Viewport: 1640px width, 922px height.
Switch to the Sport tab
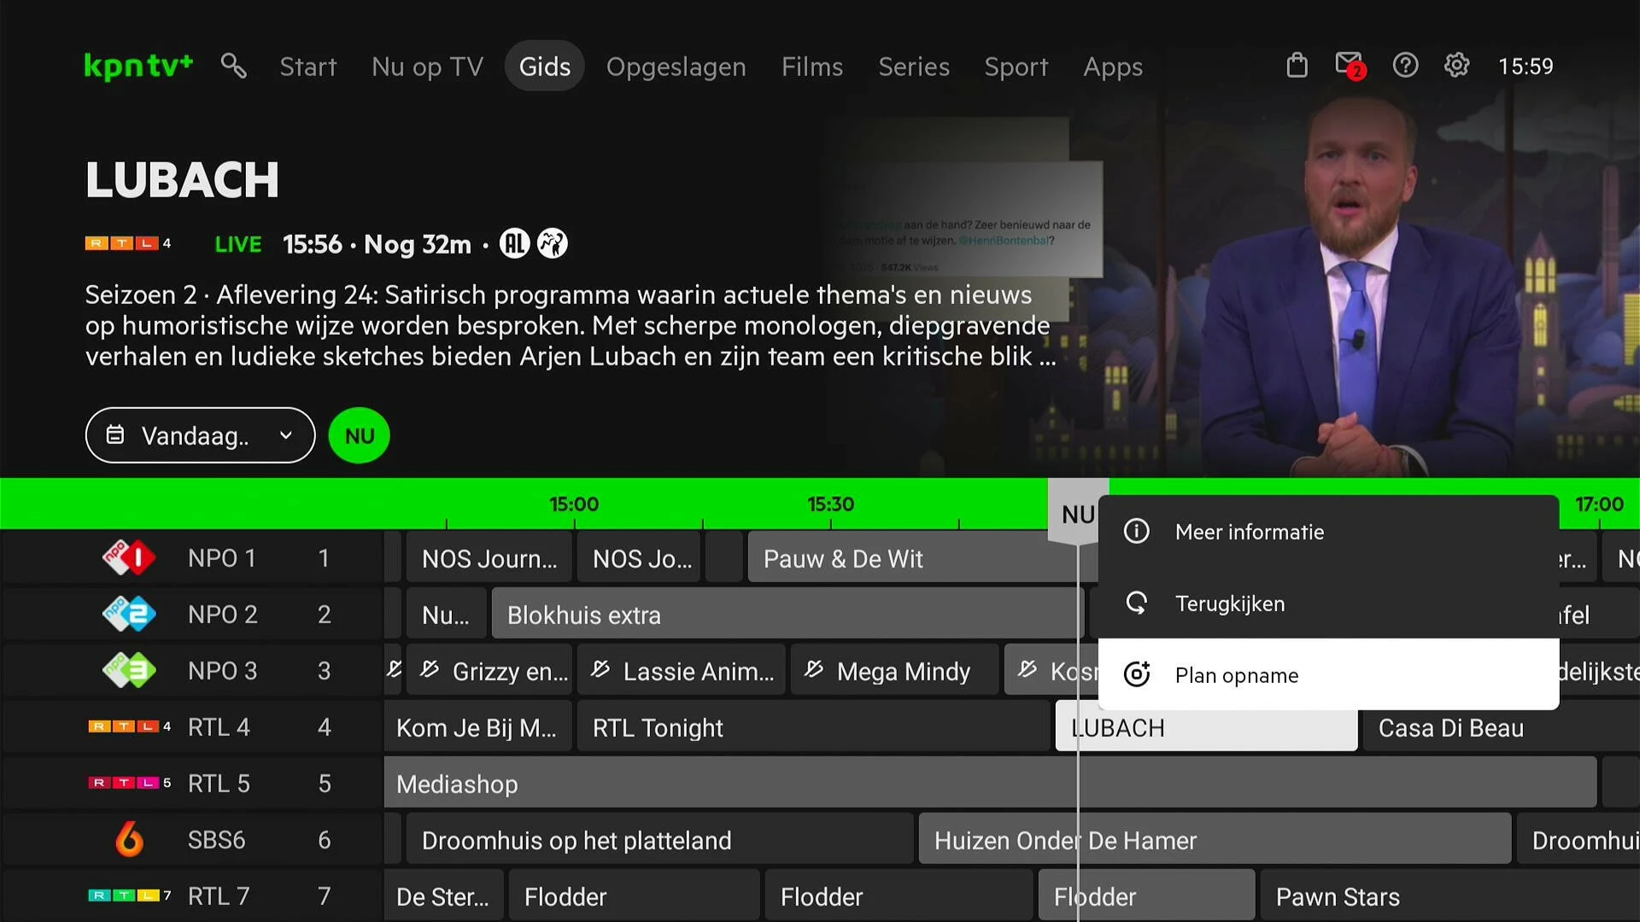[1016, 67]
